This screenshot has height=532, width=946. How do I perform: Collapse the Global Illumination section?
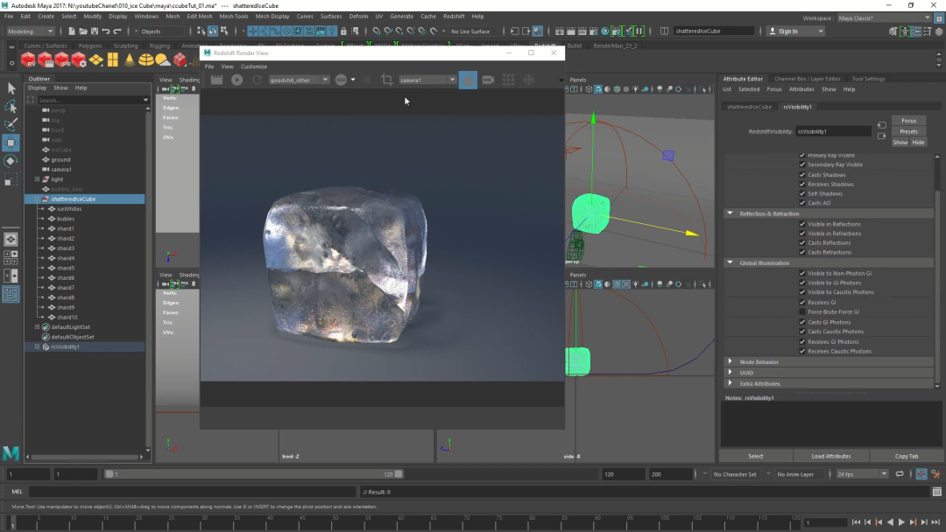click(730, 262)
